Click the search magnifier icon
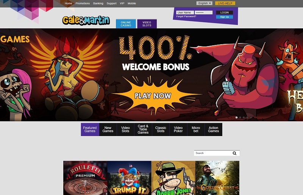This screenshot has height=195, width=303. coord(234,153)
